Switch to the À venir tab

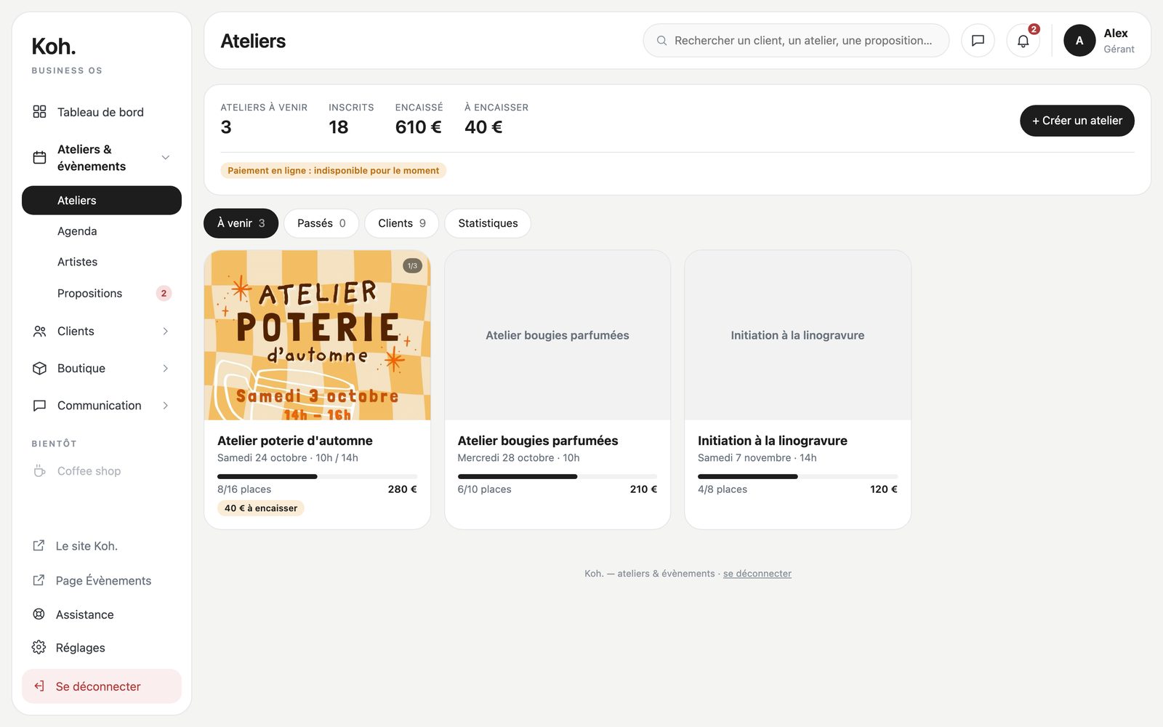(x=241, y=223)
